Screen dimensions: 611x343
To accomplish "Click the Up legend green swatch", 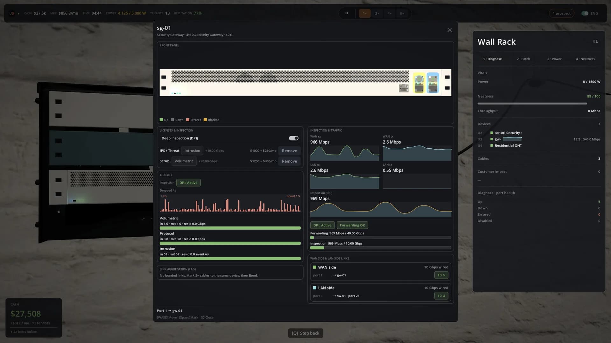I will 161,120.
